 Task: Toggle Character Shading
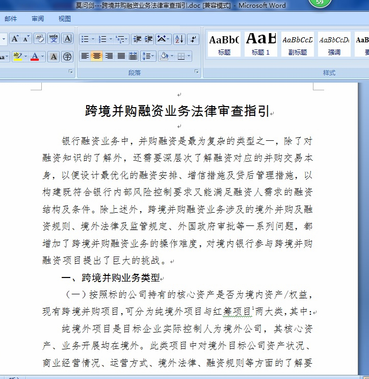54,57
